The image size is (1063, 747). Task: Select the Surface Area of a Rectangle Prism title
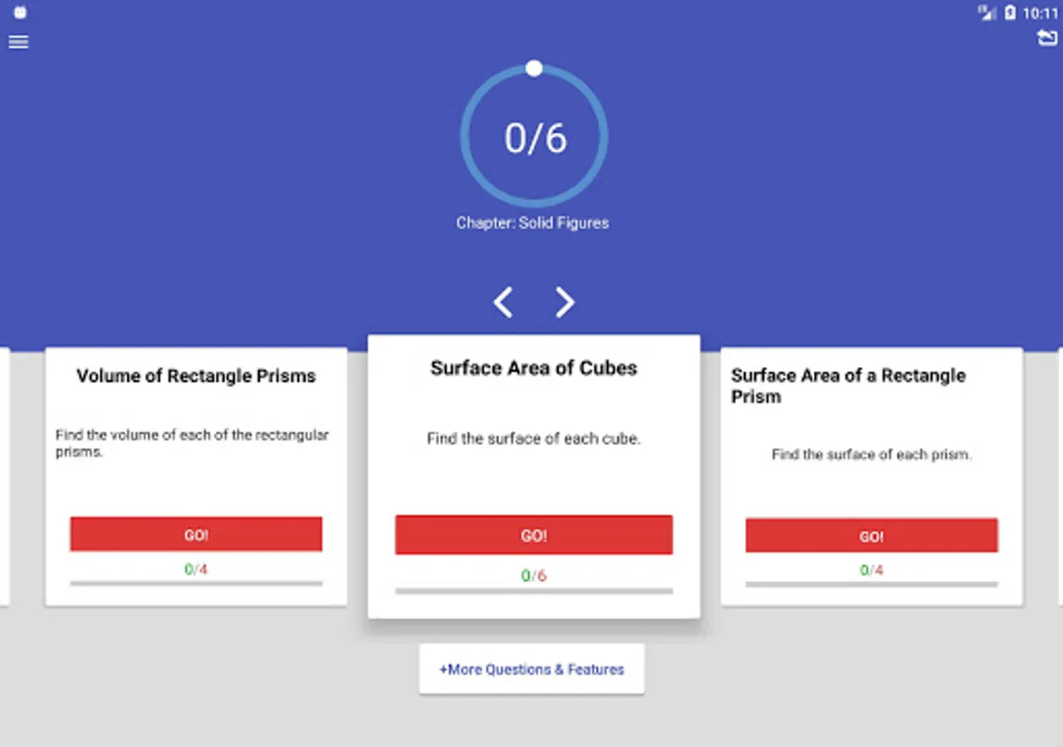pos(848,386)
